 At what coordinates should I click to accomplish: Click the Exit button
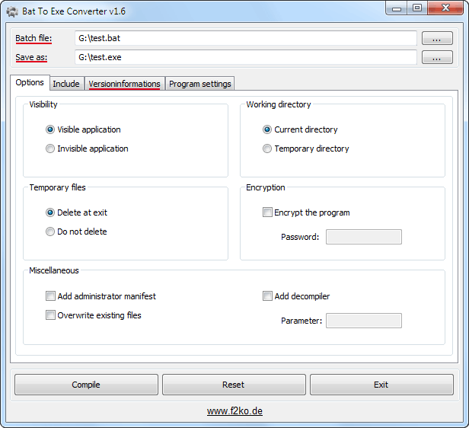(x=381, y=385)
